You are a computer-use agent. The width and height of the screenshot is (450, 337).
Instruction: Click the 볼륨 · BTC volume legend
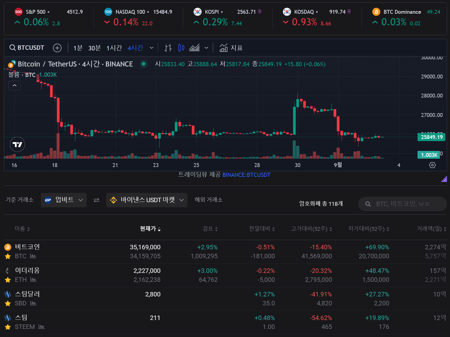coord(22,75)
